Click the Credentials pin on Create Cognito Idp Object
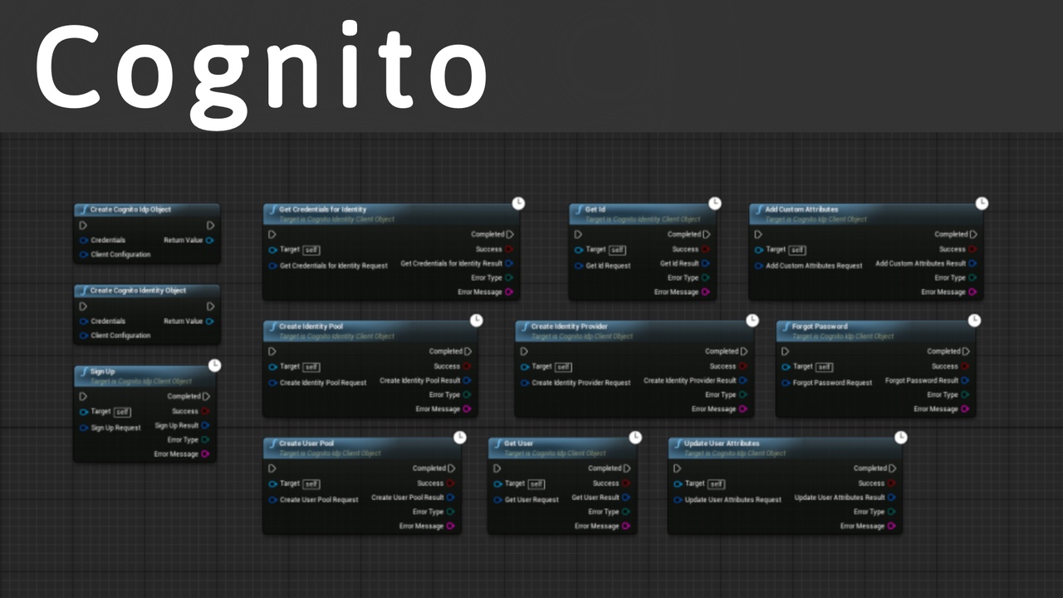 pyautogui.click(x=84, y=240)
